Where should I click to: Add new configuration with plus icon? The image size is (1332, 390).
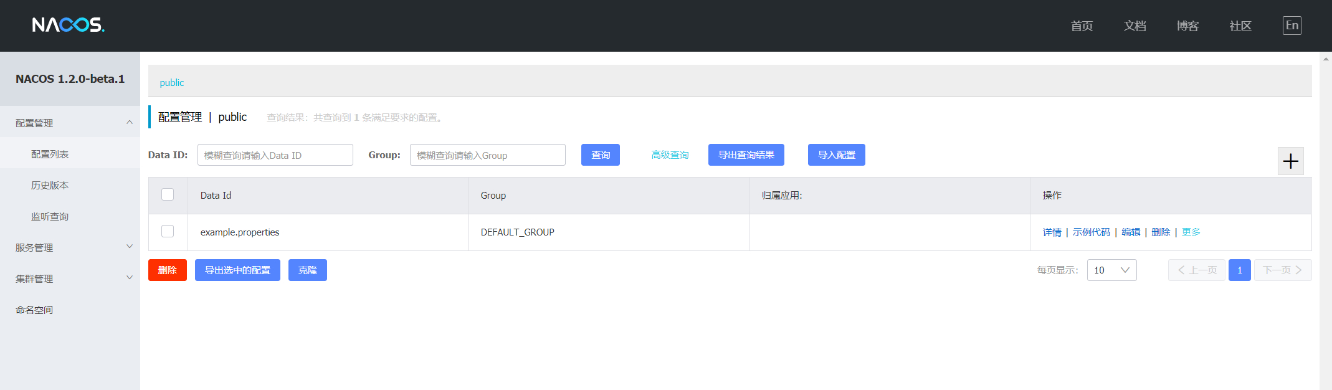point(1290,161)
